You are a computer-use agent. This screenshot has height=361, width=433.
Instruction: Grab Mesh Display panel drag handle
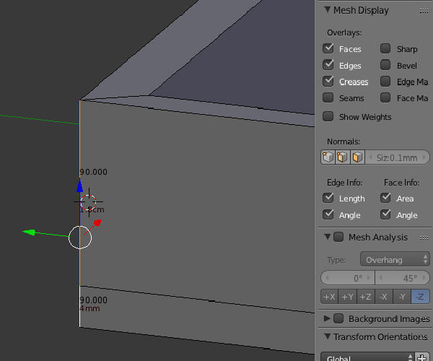tap(424, 11)
